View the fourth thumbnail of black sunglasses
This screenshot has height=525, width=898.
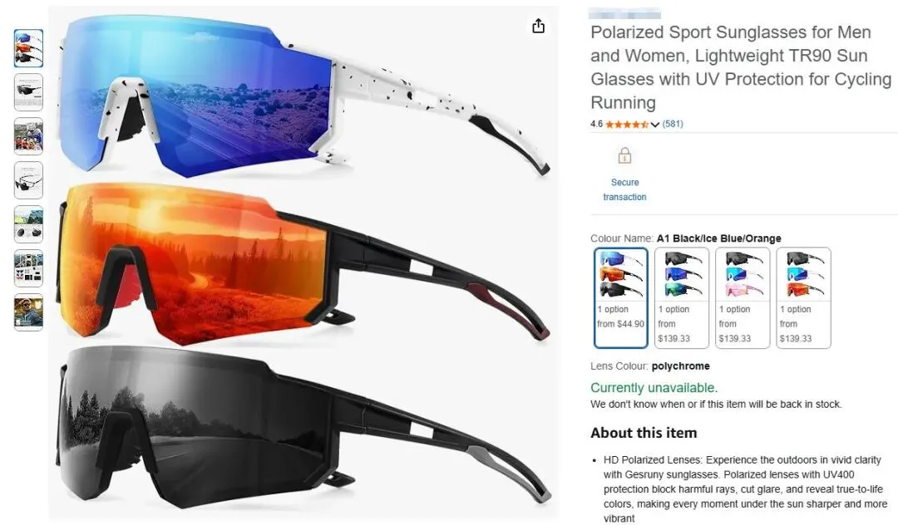pyautogui.click(x=28, y=180)
